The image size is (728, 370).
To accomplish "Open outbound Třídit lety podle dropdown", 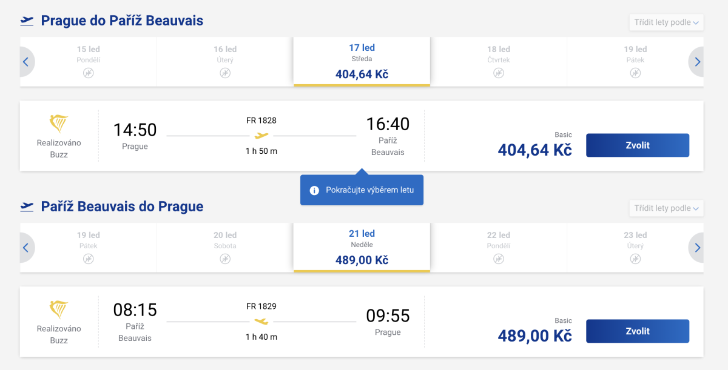I will click(x=666, y=22).
